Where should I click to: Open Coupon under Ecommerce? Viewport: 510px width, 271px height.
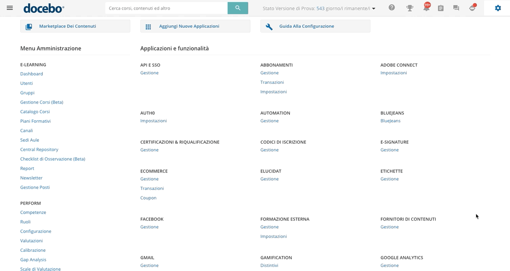(x=148, y=198)
